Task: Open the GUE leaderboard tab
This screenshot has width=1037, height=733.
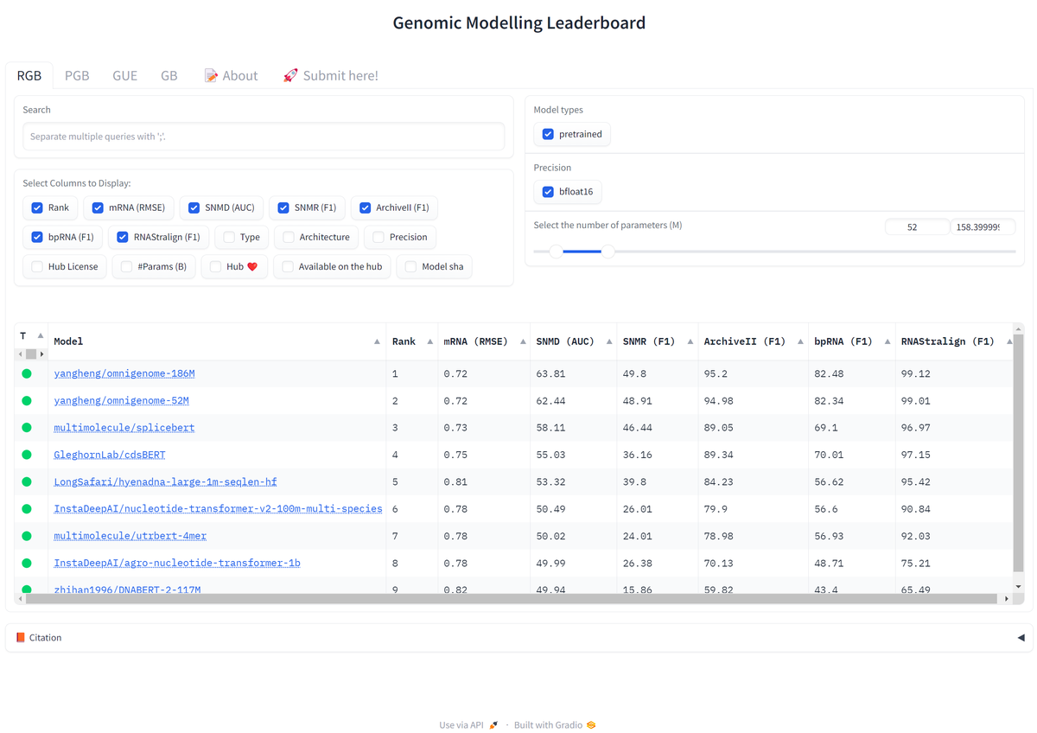Action: pos(124,75)
